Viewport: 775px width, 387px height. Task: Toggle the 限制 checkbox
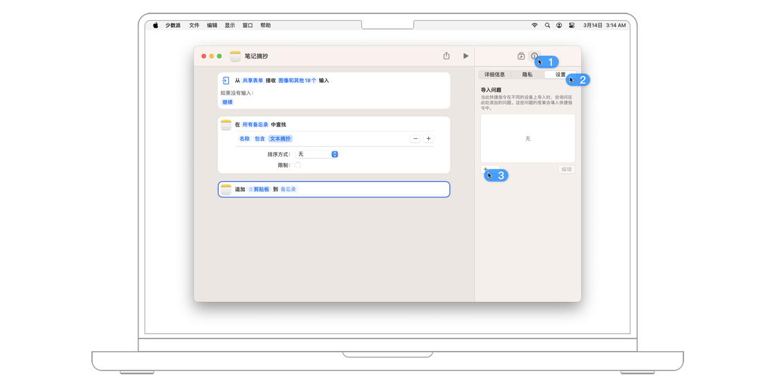click(x=298, y=165)
